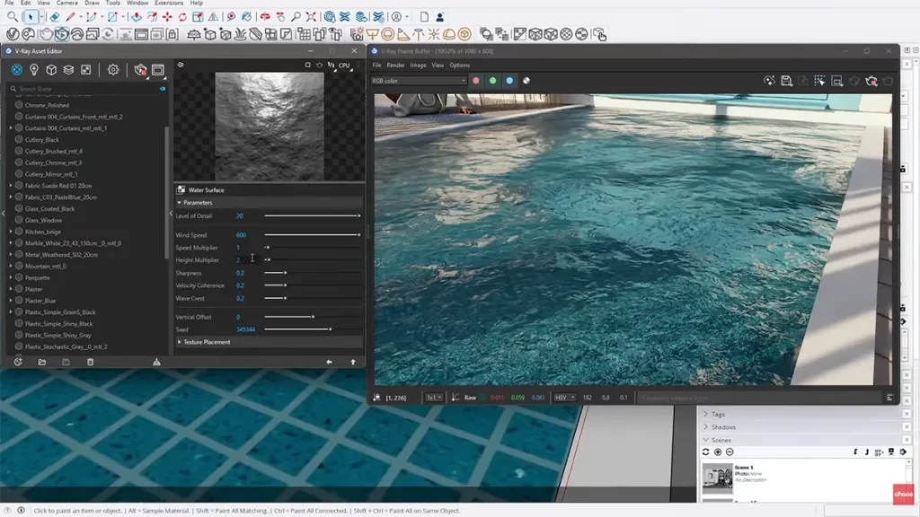This screenshot has height=517, width=920.
Task: Open the Render menu in the Frame Buffer
Action: click(x=395, y=65)
